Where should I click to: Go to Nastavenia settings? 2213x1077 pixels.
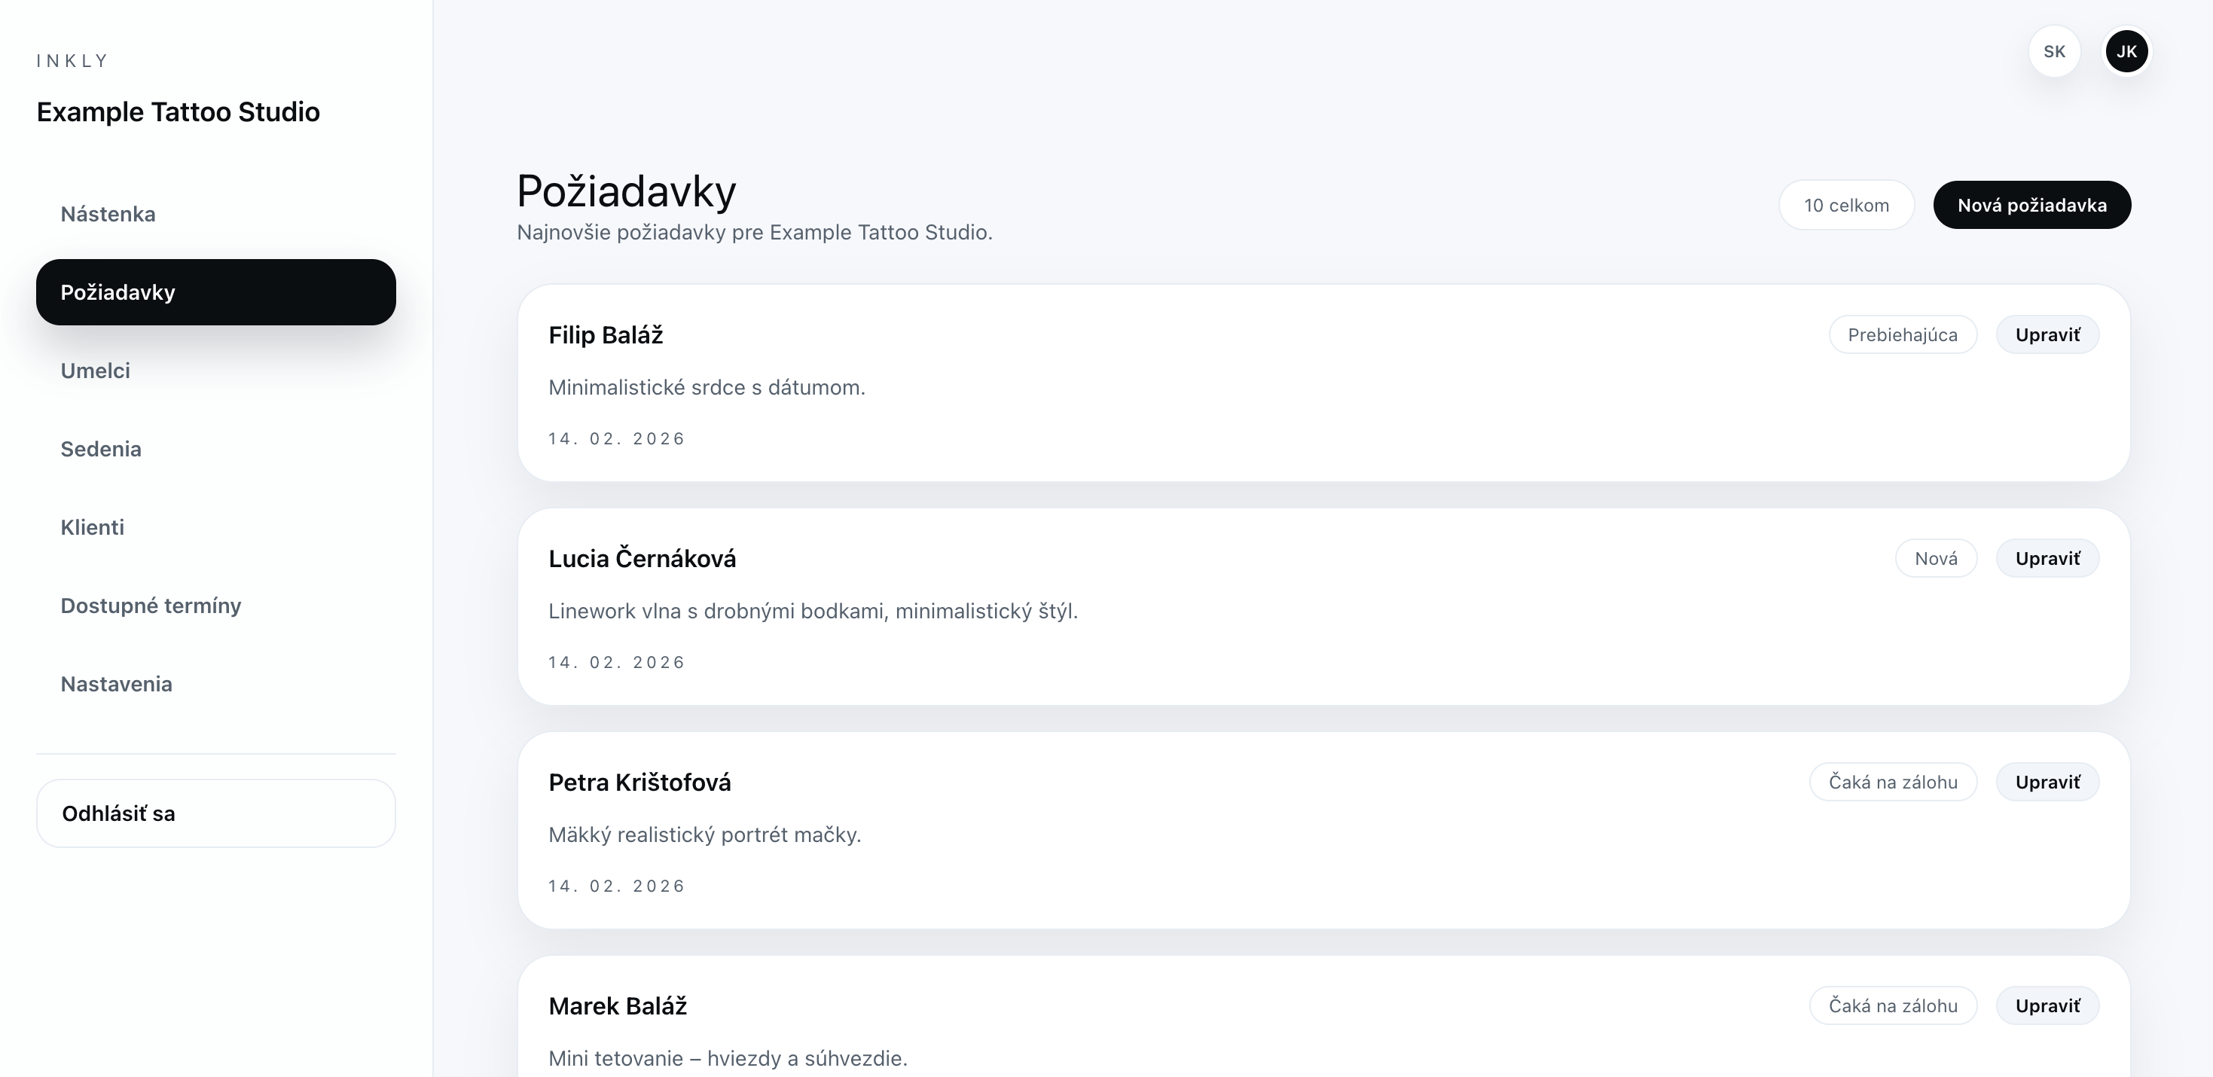tap(116, 684)
